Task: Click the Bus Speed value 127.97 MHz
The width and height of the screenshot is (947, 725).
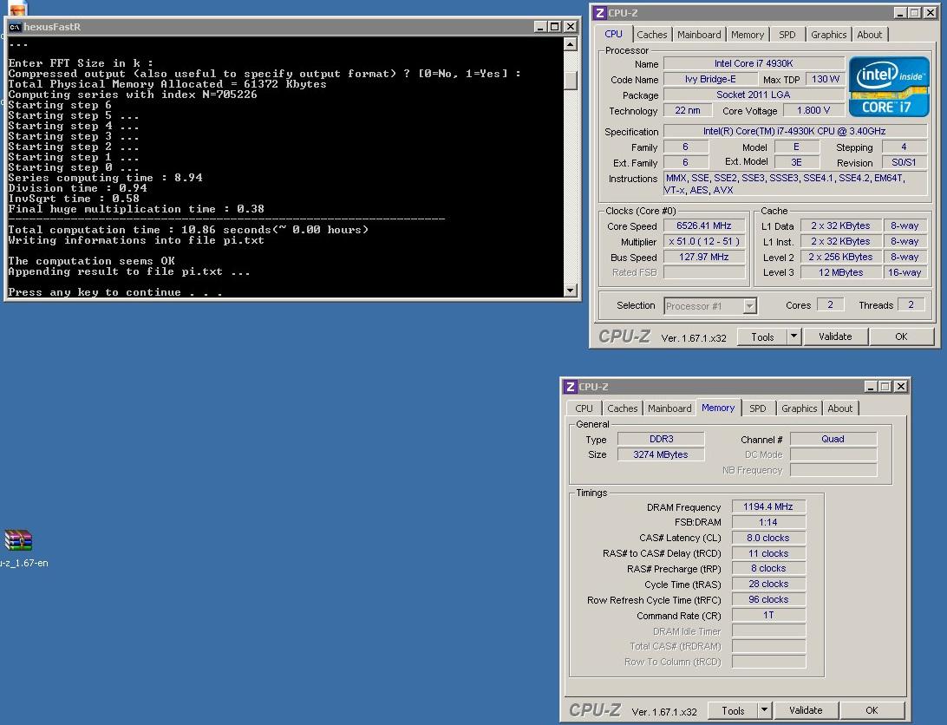Action: pyautogui.click(x=704, y=257)
